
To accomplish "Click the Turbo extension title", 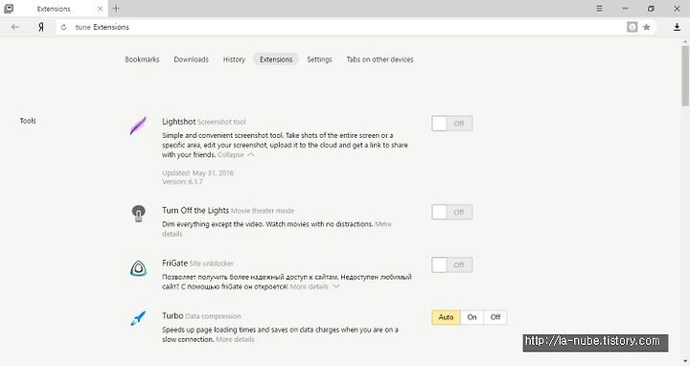I will [x=172, y=316].
